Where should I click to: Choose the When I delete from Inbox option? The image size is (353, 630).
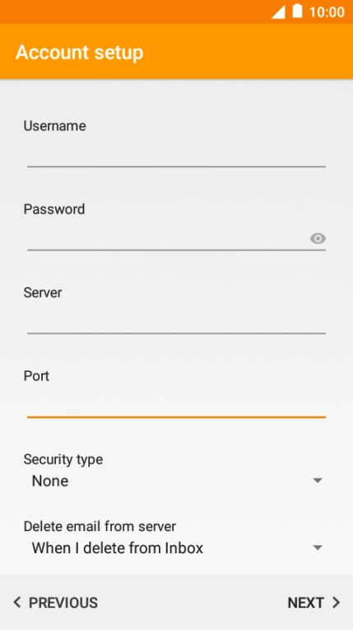point(118,548)
